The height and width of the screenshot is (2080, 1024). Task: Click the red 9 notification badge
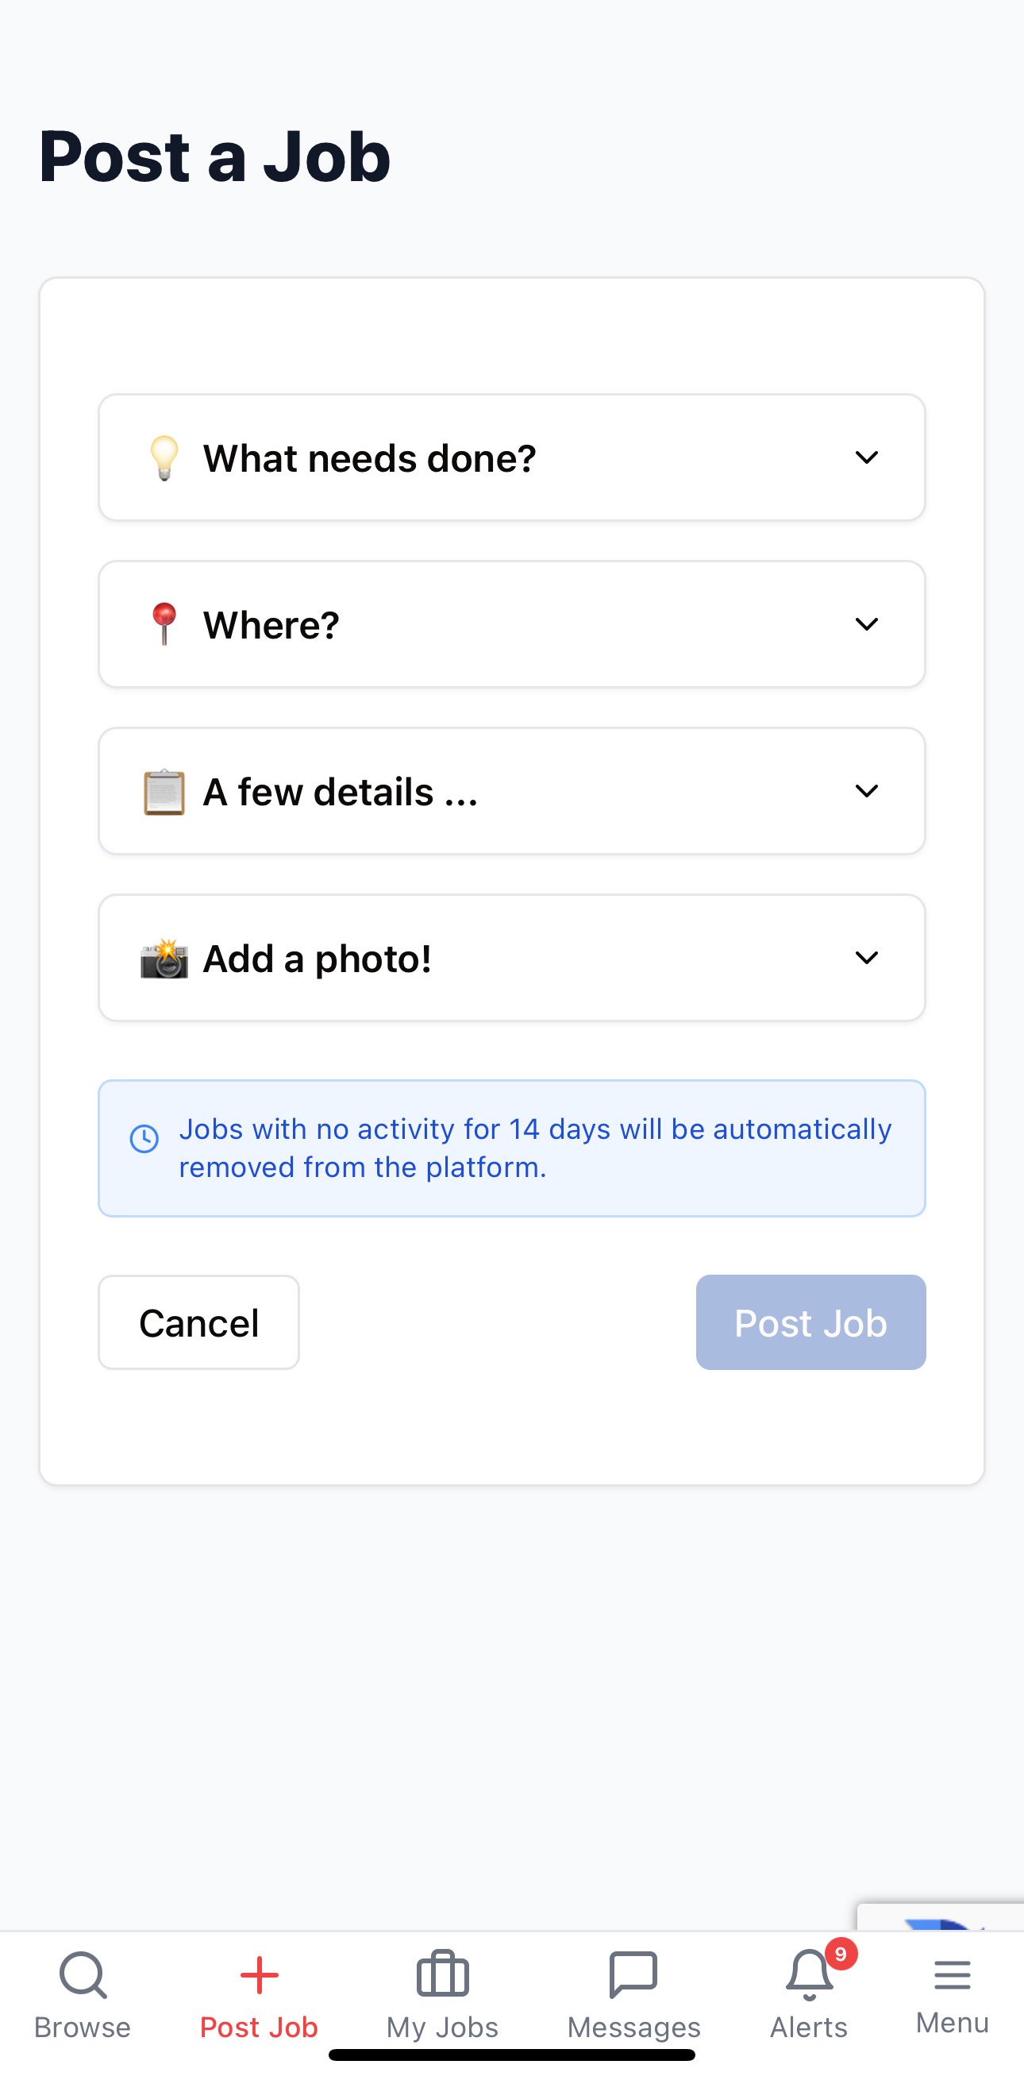[x=841, y=1954]
